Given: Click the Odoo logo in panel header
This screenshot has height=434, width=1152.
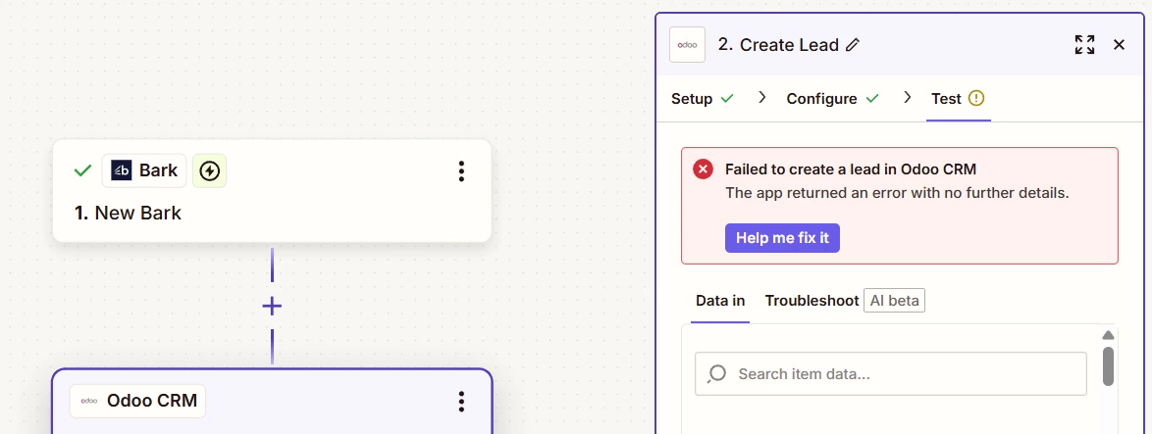Looking at the screenshot, I should [x=687, y=45].
